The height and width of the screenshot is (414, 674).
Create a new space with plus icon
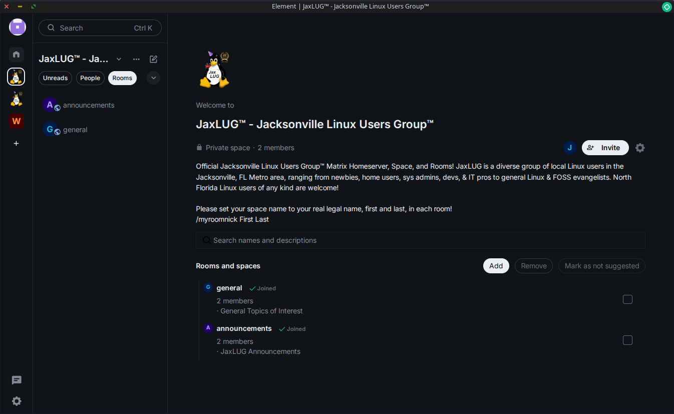click(x=17, y=143)
